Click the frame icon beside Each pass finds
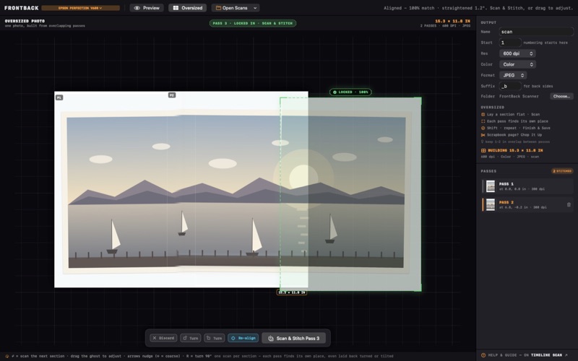The width and height of the screenshot is (578, 361). click(x=483, y=121)
